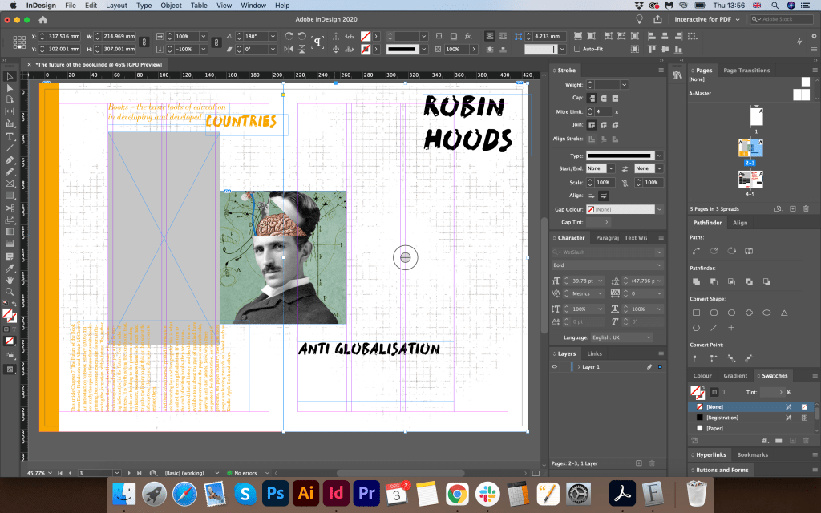
Task: Select the Scissors tool
Action: (x=10, y=208)
